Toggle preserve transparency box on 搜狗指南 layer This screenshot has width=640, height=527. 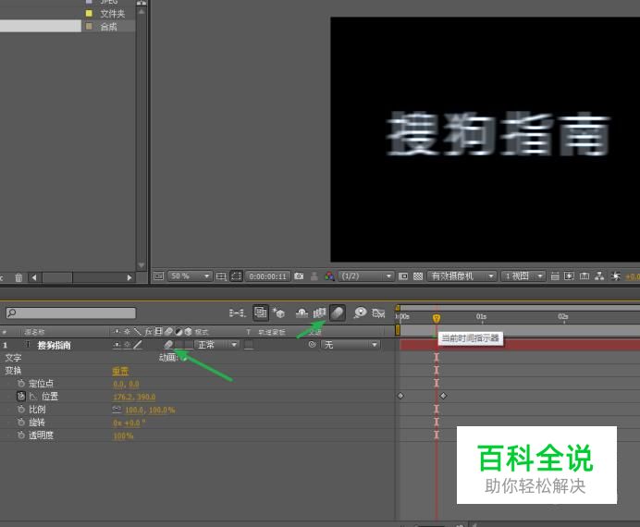click(249, 345)
